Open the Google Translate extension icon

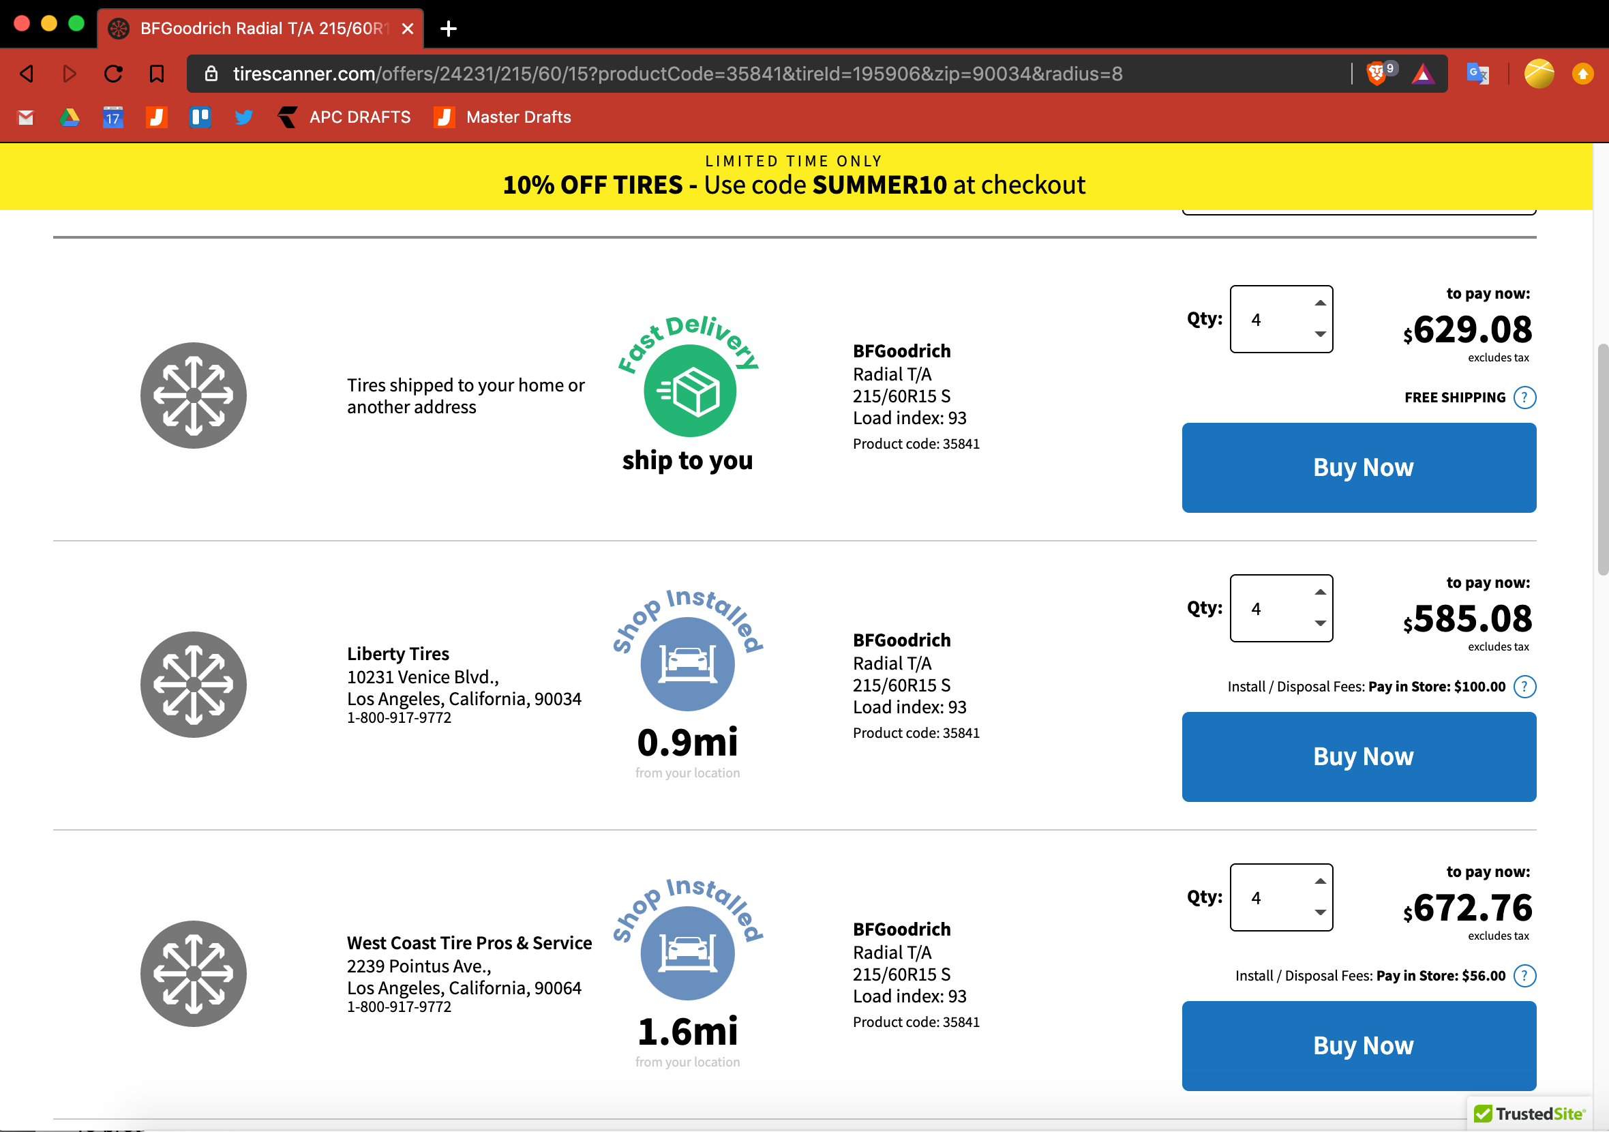pos(1477,74)
